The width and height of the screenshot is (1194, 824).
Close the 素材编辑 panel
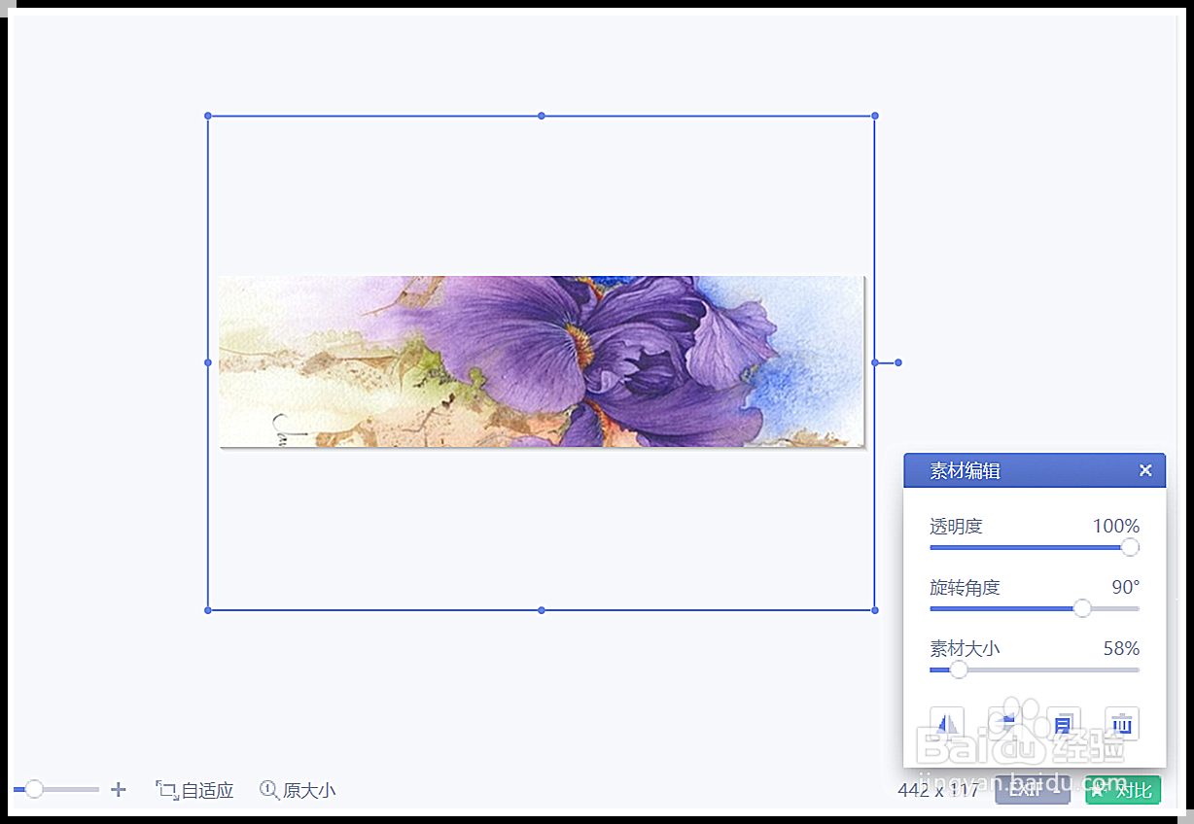[1145, 470]
